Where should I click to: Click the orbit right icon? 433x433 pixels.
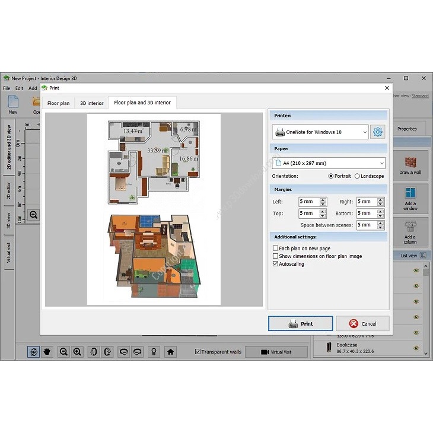click(138, 352)
